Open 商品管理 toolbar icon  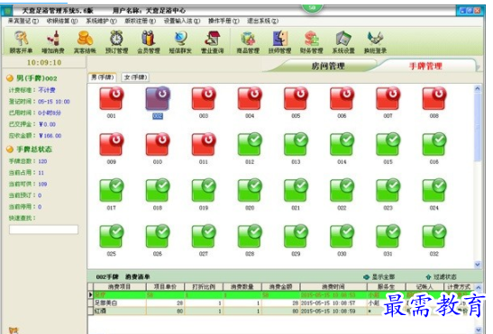tap(248, 41)
